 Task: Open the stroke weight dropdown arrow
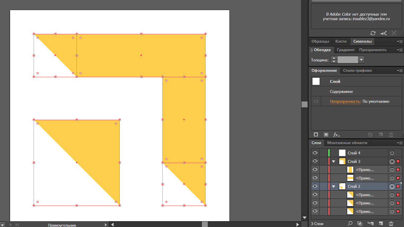[361, 60]
